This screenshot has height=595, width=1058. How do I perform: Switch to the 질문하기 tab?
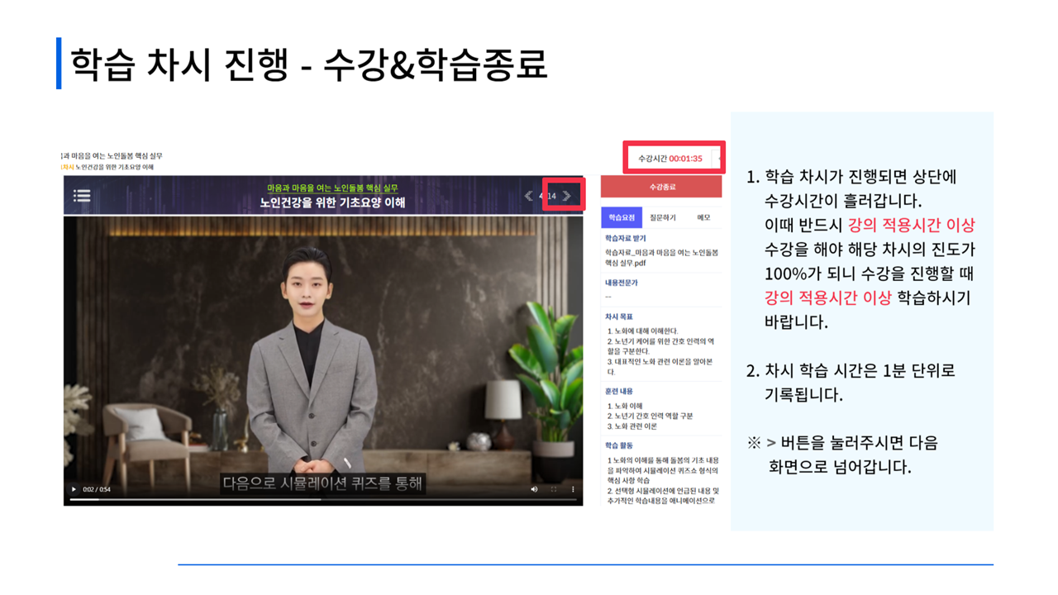[x=663, y=217]
